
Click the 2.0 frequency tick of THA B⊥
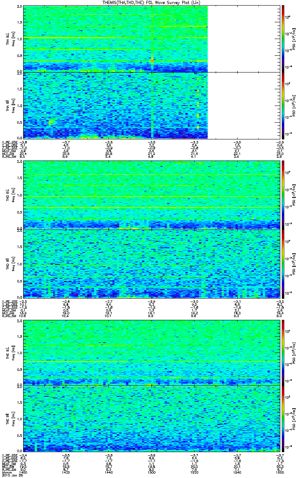(20, 7)
